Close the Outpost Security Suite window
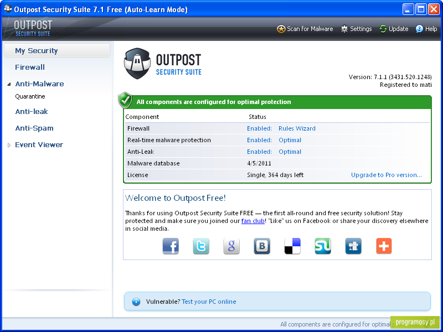 (x=434, y=9)
